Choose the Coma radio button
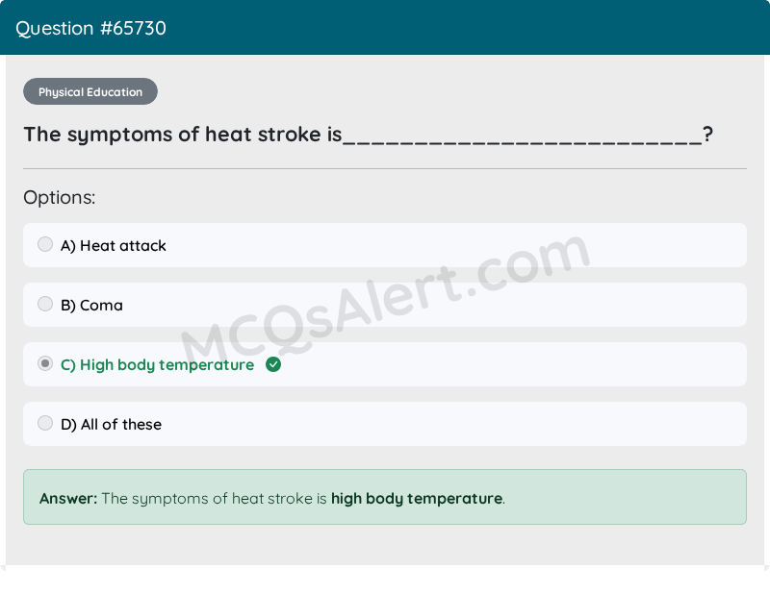 45,304
